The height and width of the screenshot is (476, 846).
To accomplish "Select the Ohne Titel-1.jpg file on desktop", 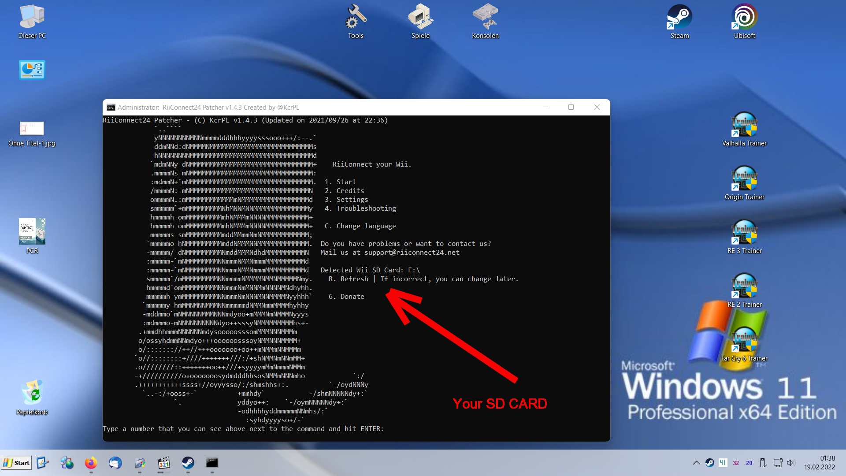I will pos(32,134).
